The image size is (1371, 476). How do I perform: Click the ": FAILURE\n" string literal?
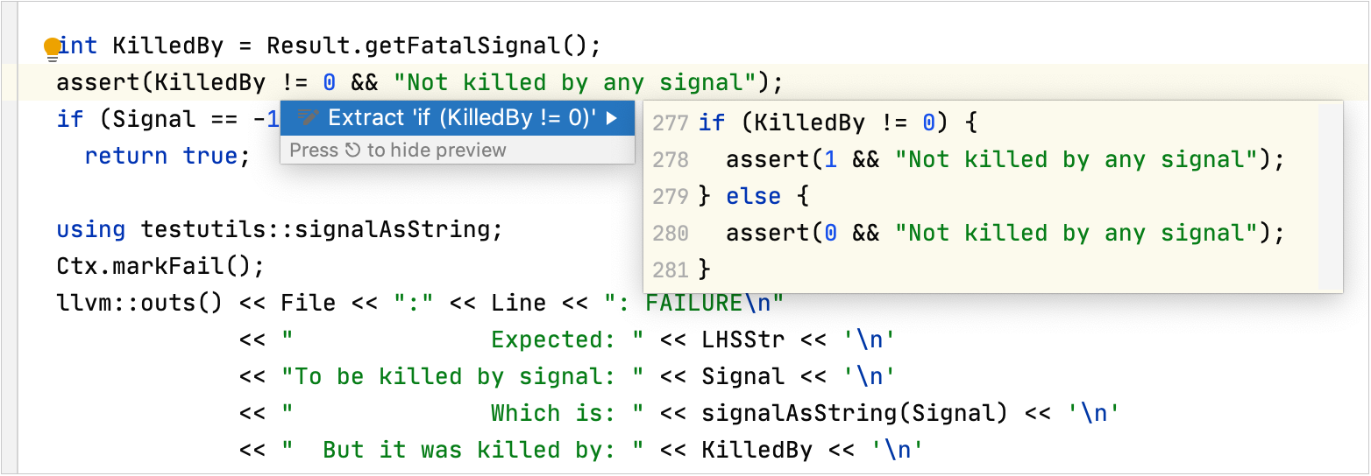coord(693,303)
